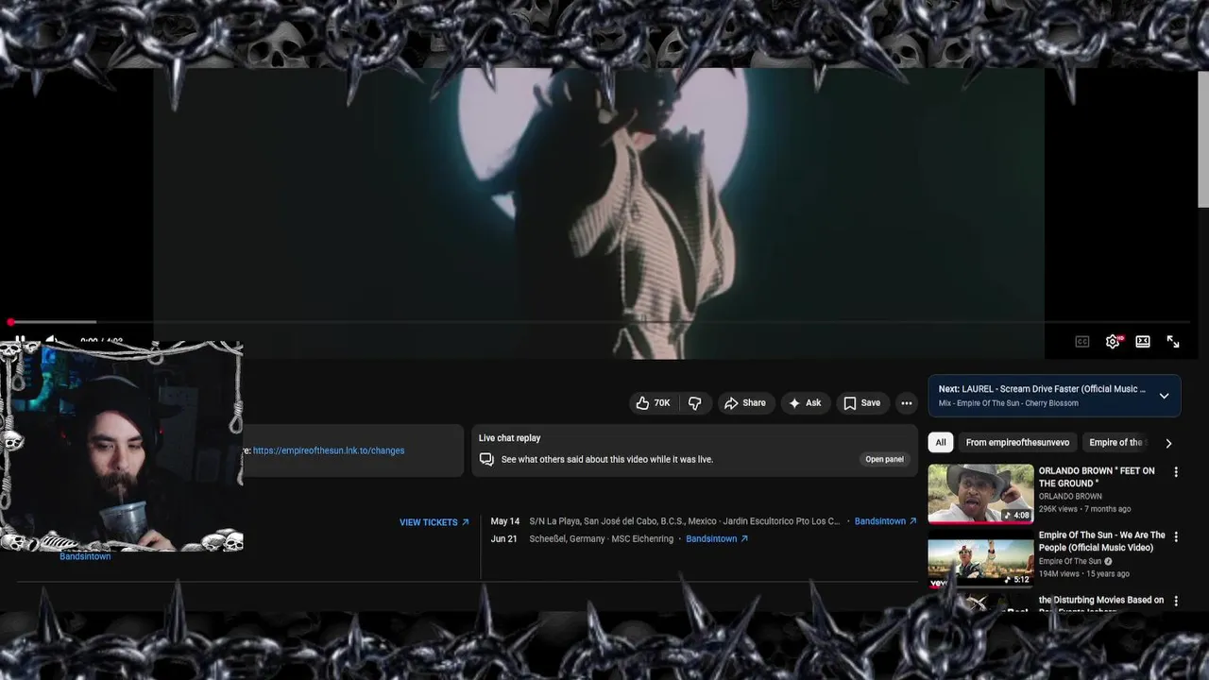The height and width of the screenshot is (680, 1209).
Task: Open We Are The People video thumbnail
Action: 980,558
